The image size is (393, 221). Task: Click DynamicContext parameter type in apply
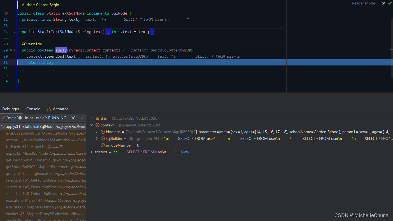click(85, 50)
